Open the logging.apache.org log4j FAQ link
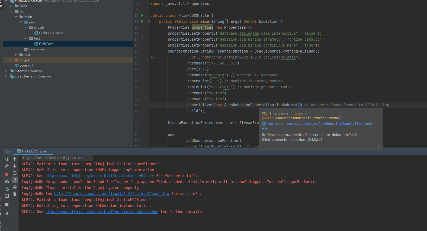Screen dimensions: 427x231 pos(111,194)
